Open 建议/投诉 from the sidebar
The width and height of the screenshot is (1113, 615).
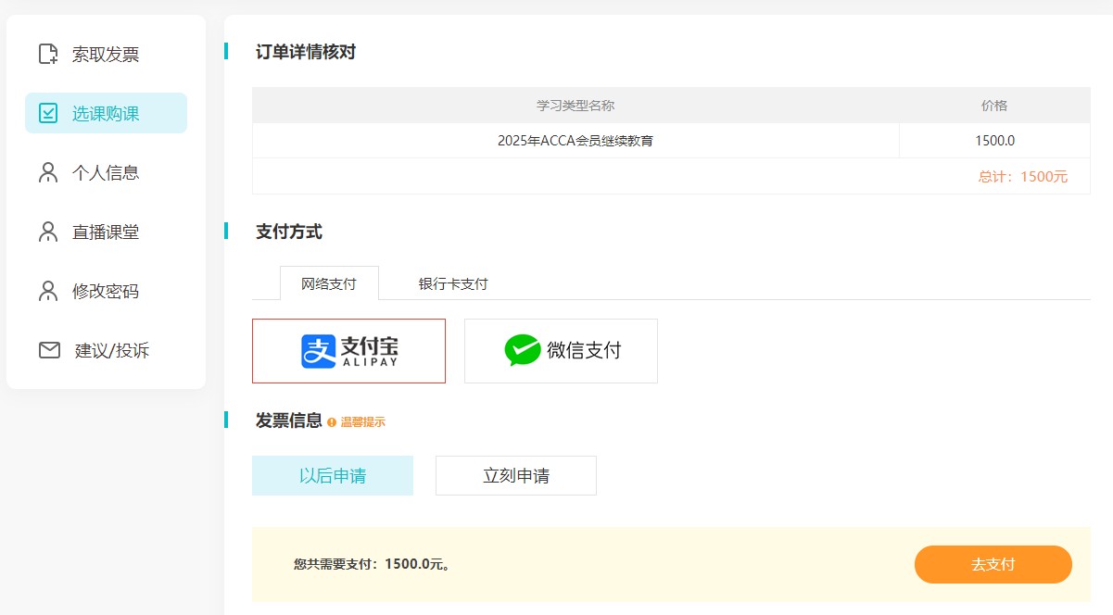click(106, 350)
